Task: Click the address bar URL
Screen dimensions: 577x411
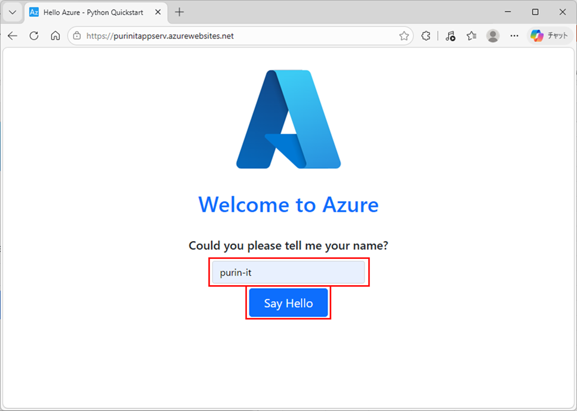Action: pos(160,36)
